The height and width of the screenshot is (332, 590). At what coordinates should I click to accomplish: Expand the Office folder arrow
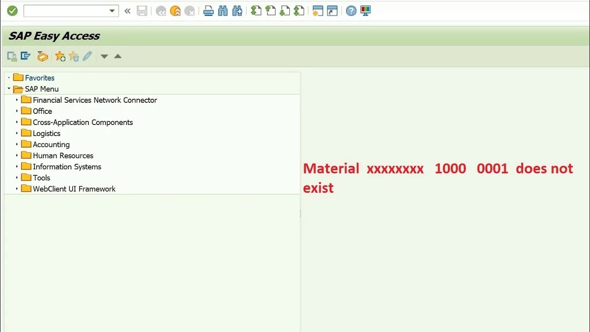17,111
